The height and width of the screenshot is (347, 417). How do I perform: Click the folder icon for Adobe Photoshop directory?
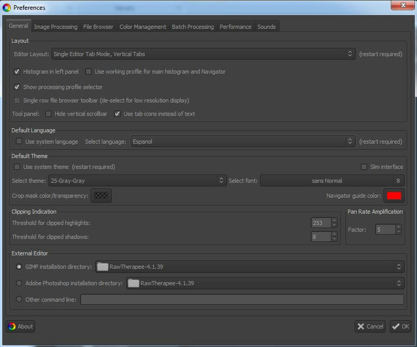[133, 283]
